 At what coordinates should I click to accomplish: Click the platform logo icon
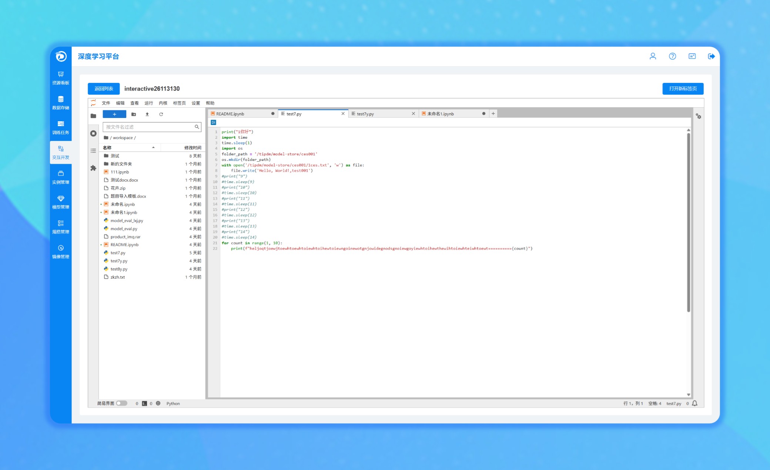[61, 56]
